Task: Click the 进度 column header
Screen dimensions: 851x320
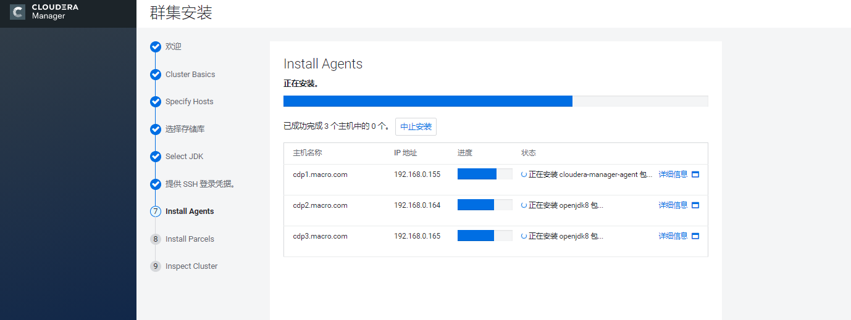Action: point(465,153)
